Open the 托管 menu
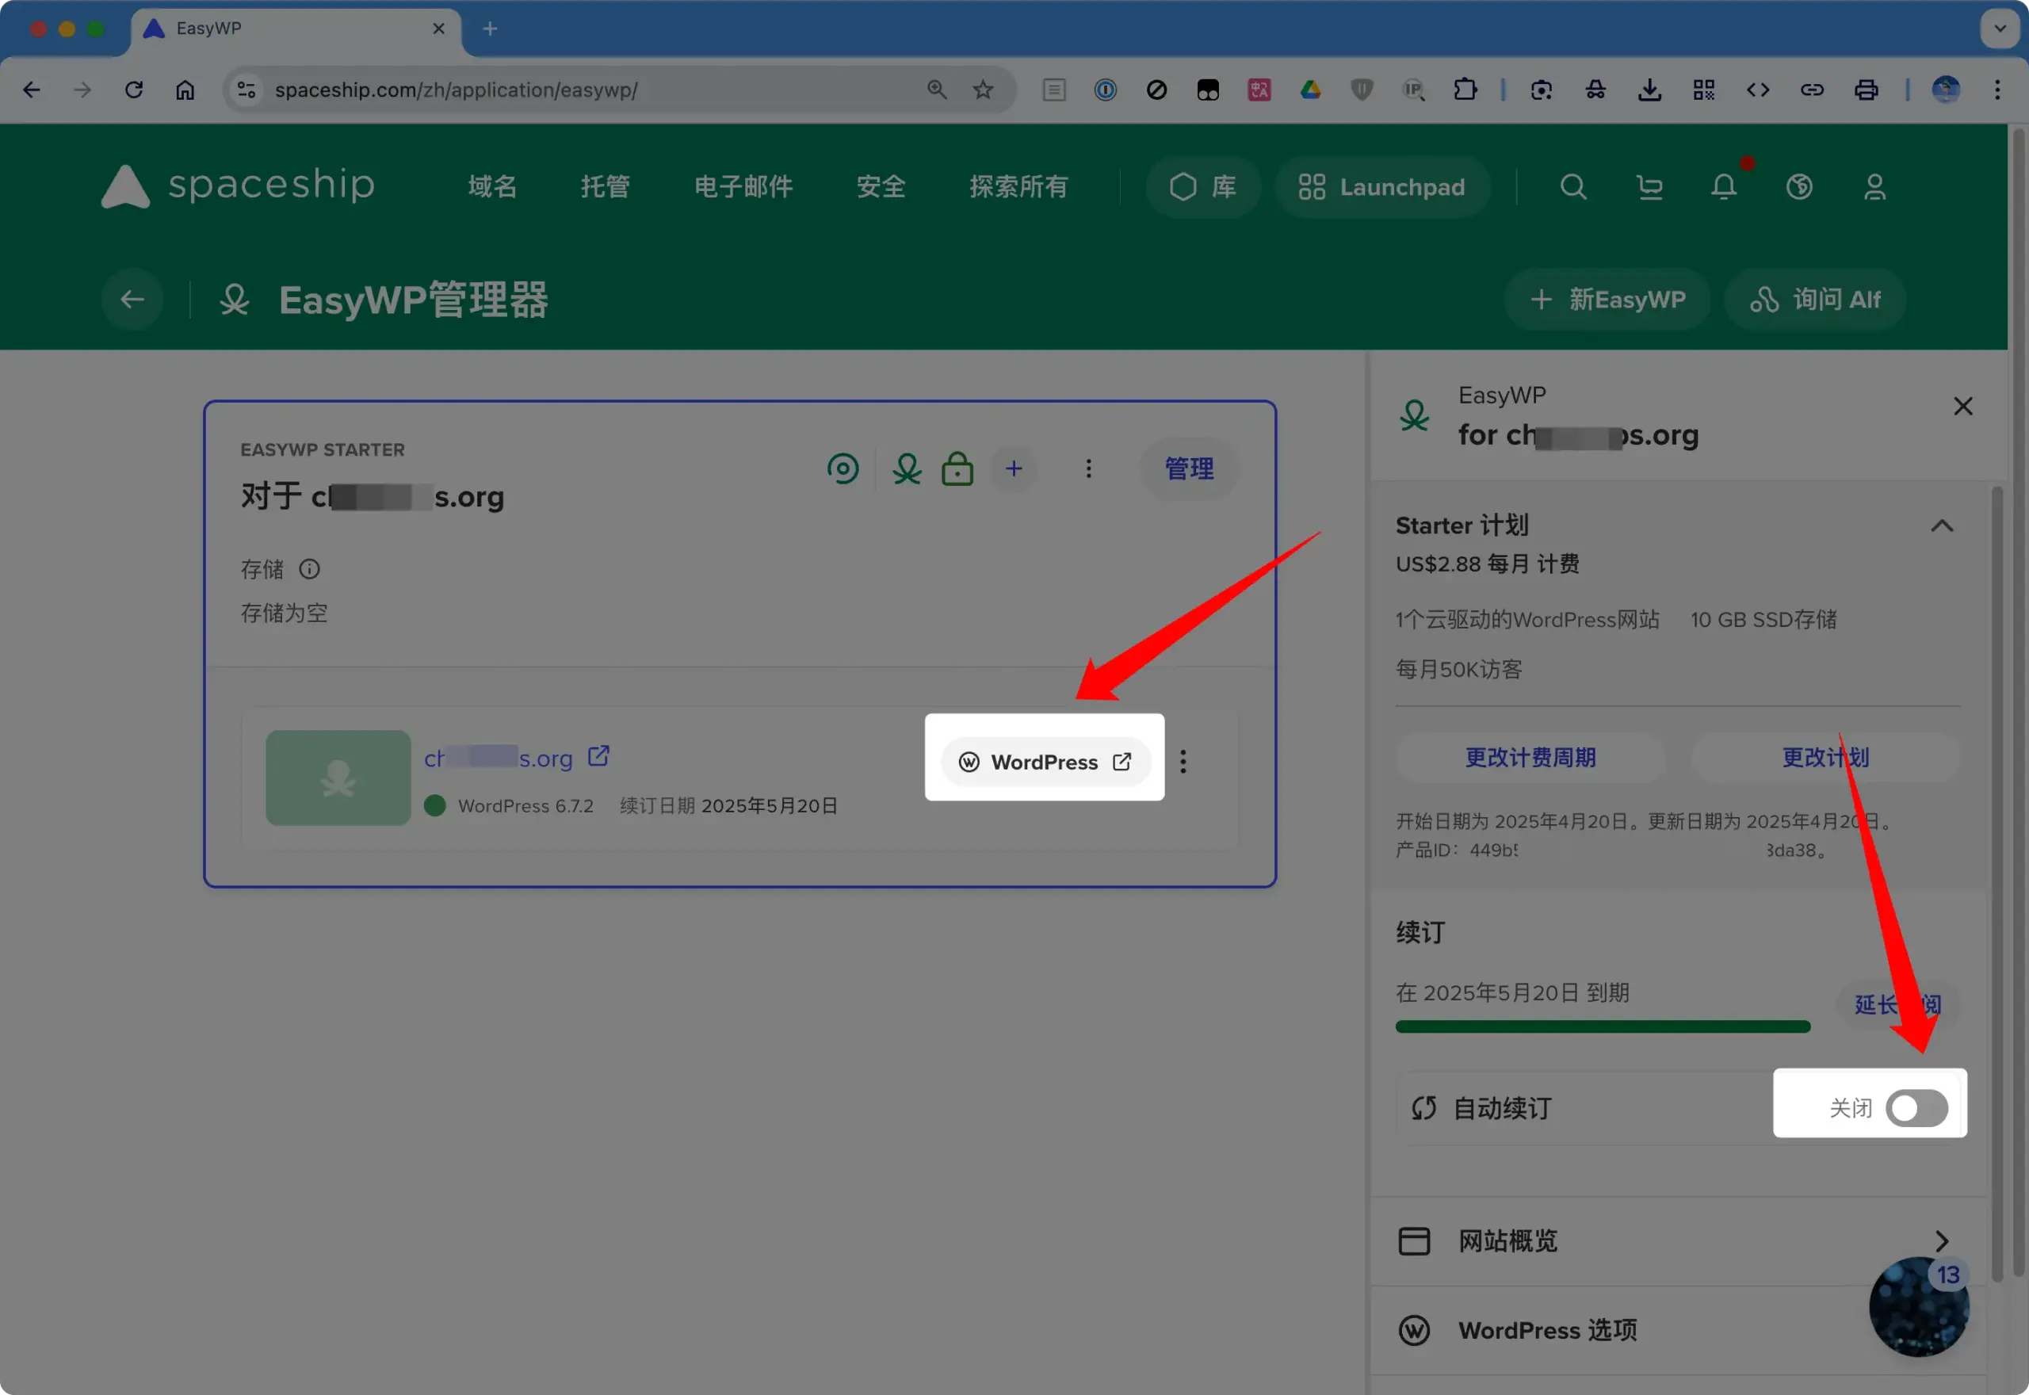 tap(605, 186)
